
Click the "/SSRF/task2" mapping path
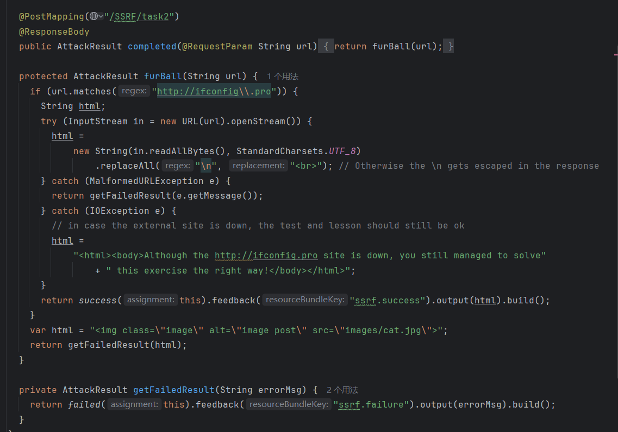coord(141,16)
